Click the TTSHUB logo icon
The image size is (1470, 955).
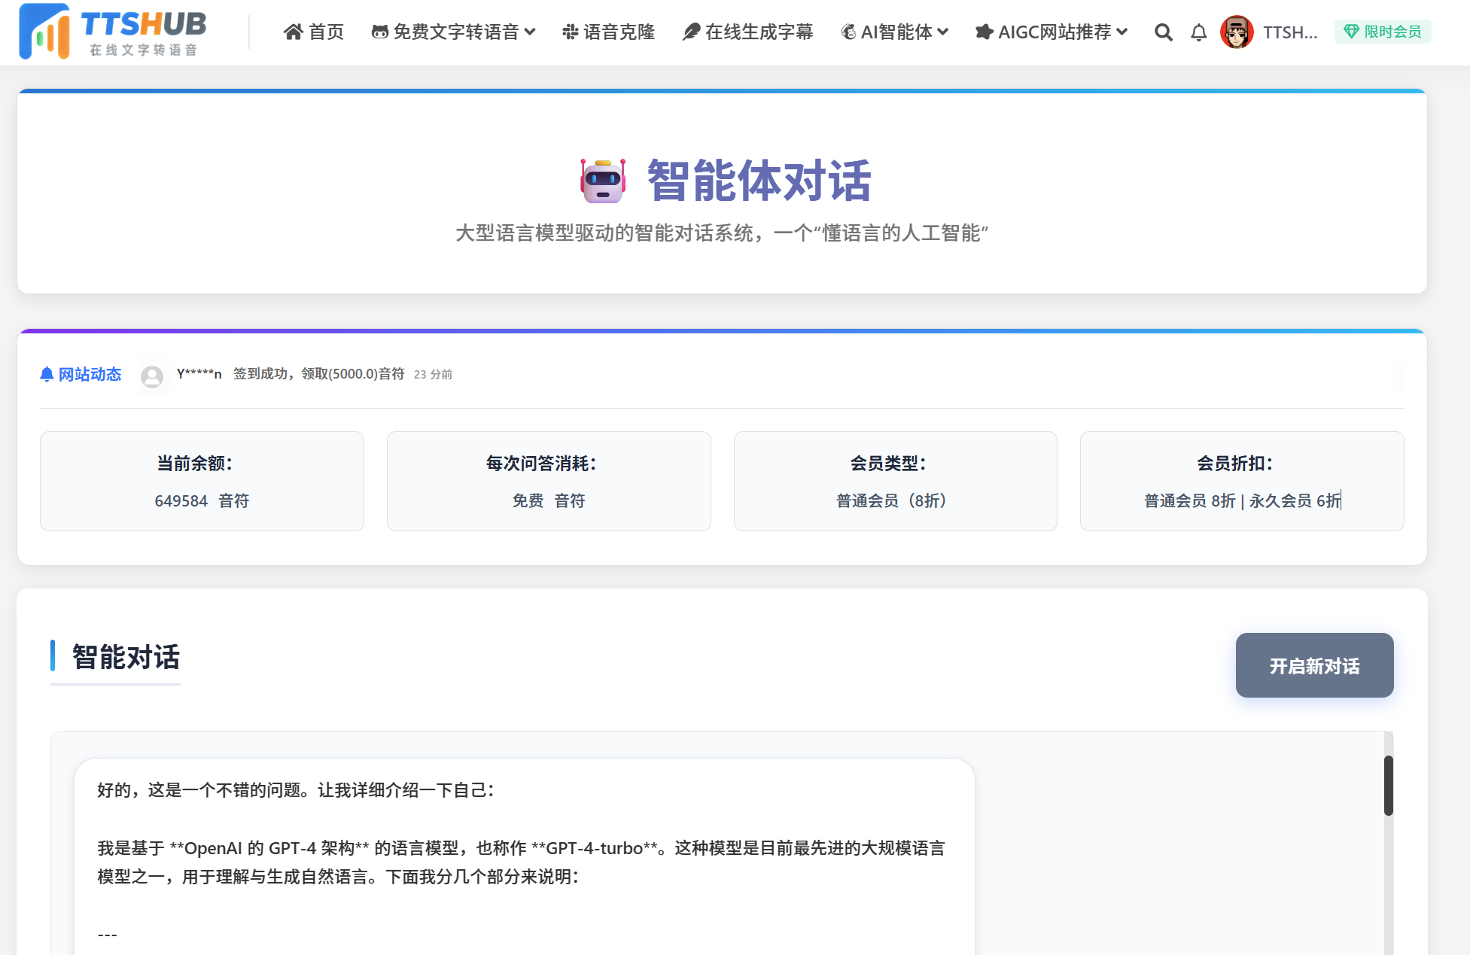point(44,32)
